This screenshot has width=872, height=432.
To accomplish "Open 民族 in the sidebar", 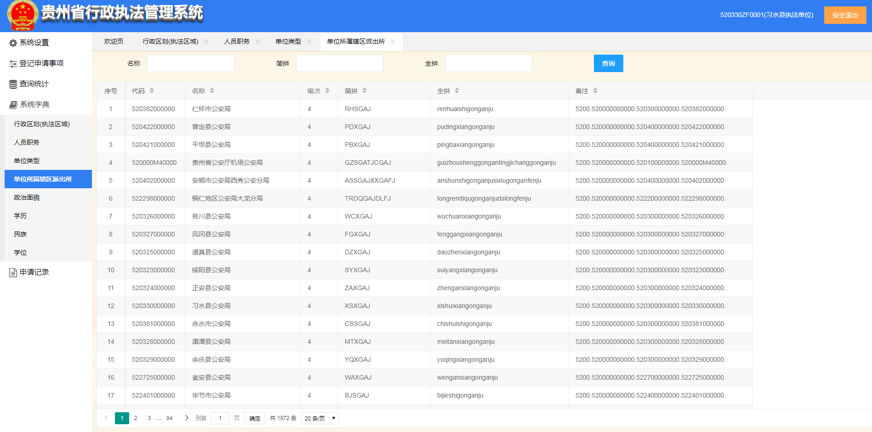I will (x=48, y=234).
